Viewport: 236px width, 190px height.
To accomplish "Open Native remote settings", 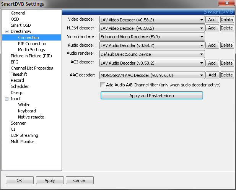I will 31,117.
